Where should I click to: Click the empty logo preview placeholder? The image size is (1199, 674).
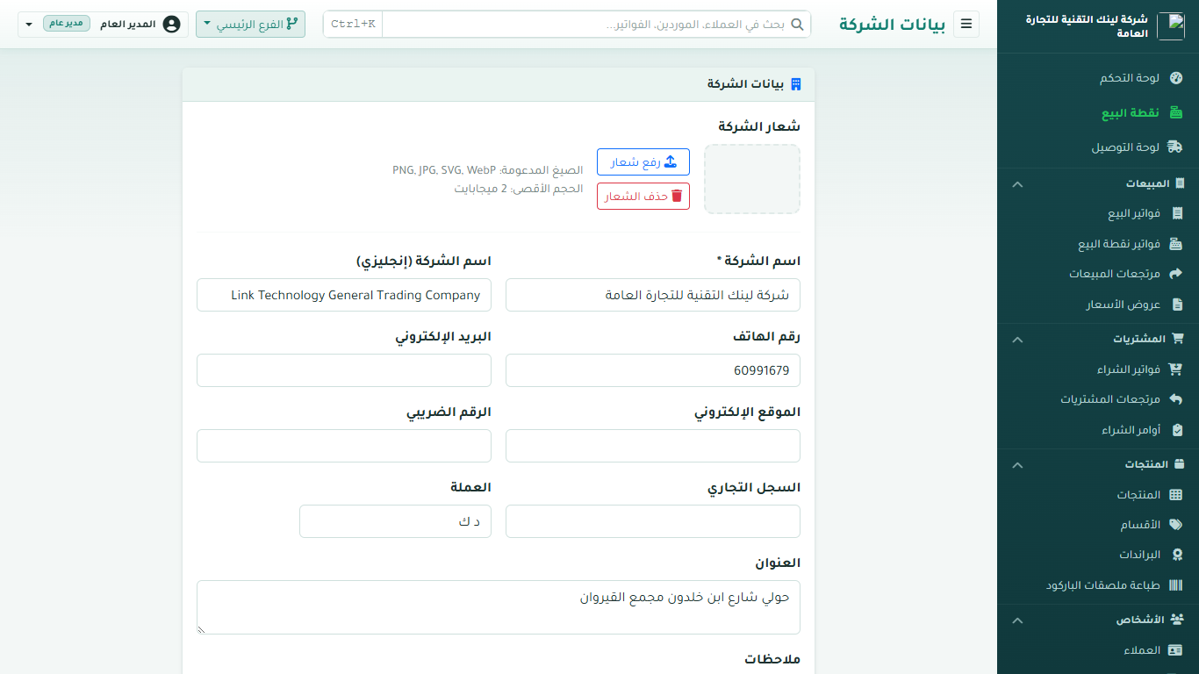tap(752, 179)
